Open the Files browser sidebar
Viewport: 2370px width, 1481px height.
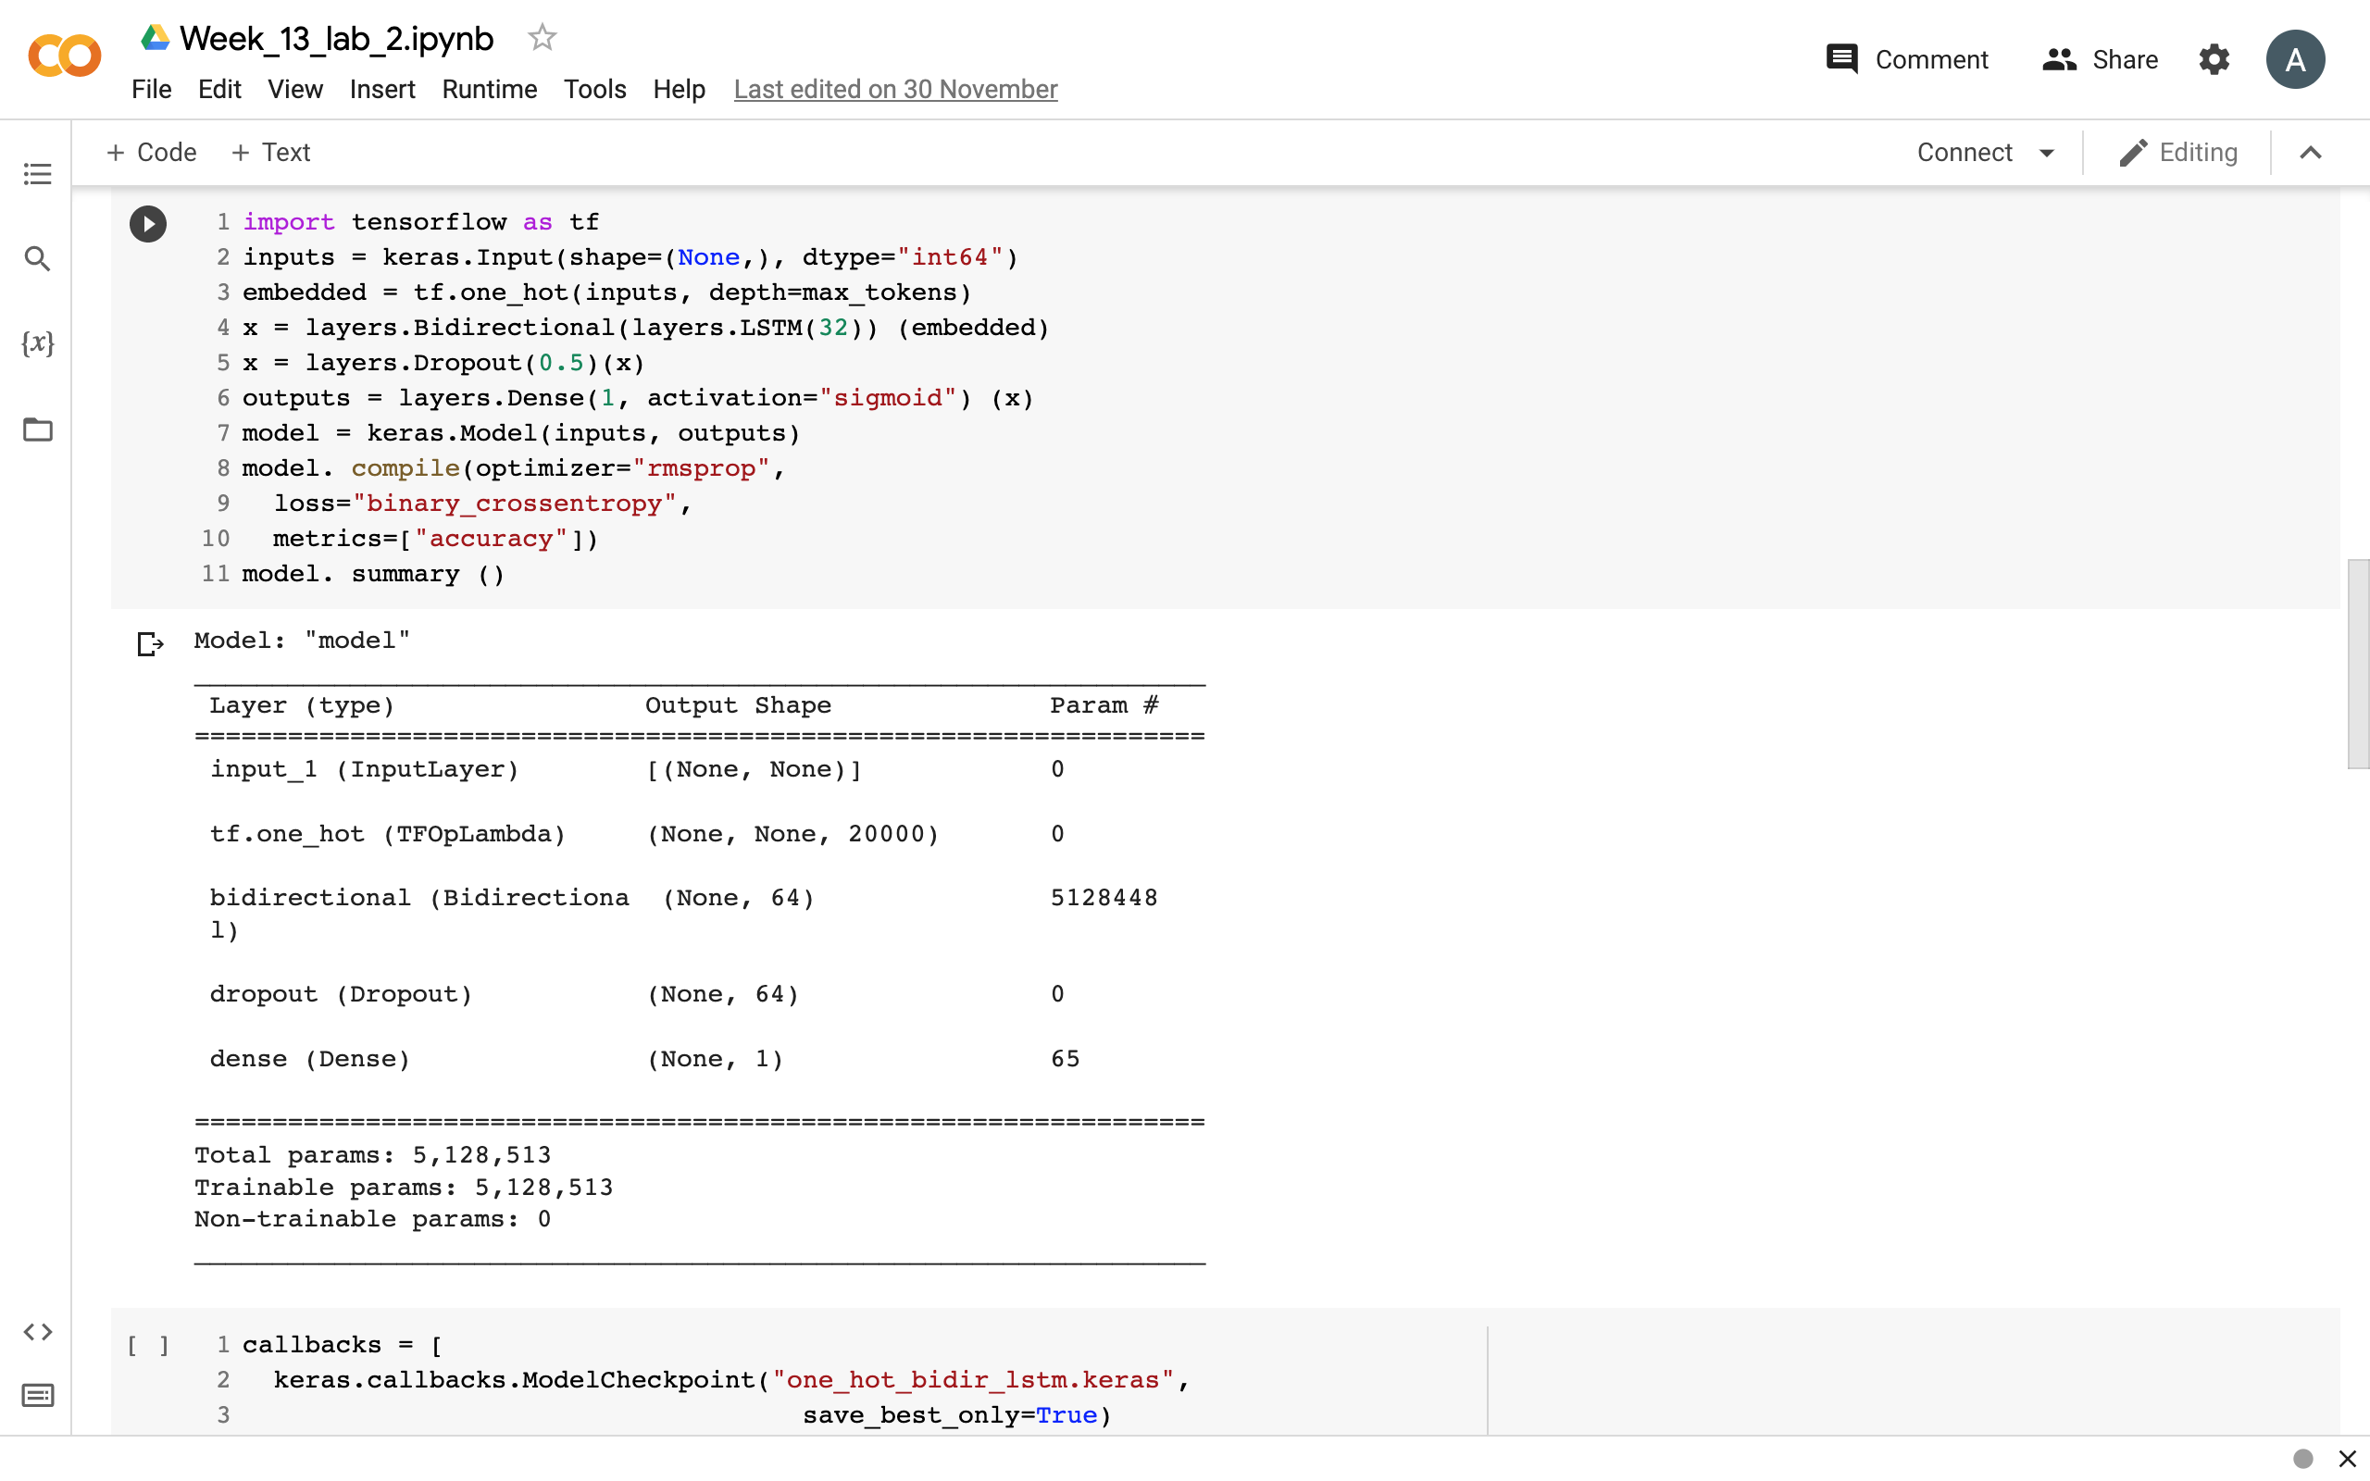[x=37, y=429]
